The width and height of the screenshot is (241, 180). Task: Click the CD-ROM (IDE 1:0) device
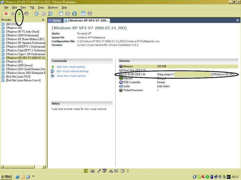point(178,74)
